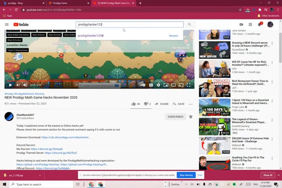Go to YouTube home via logo
Image resolution: width=282 pixels, height=188 pixels.
21,25
